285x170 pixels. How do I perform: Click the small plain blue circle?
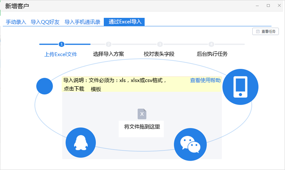pos(44,86)
